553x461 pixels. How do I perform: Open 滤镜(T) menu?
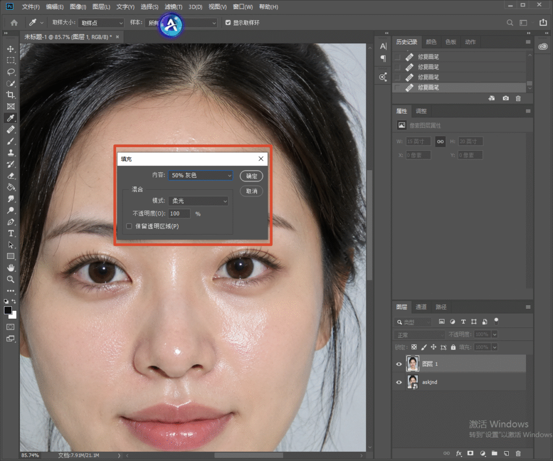(173, 6)
